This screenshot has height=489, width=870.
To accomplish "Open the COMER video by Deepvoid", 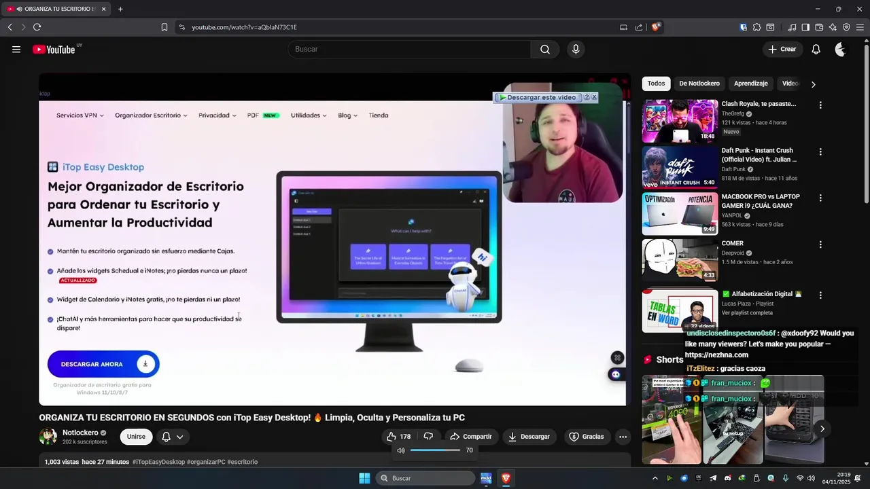I will click(x=680, y=259).
